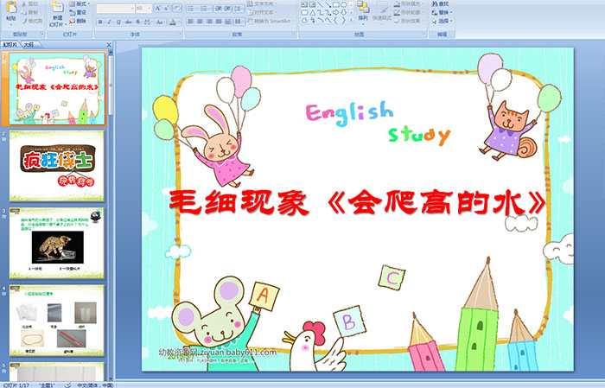
Task: Select slide 3 thumbnail with cat photo
Action: pos(57,244)
